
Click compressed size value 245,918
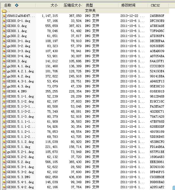tap(75, 76)
